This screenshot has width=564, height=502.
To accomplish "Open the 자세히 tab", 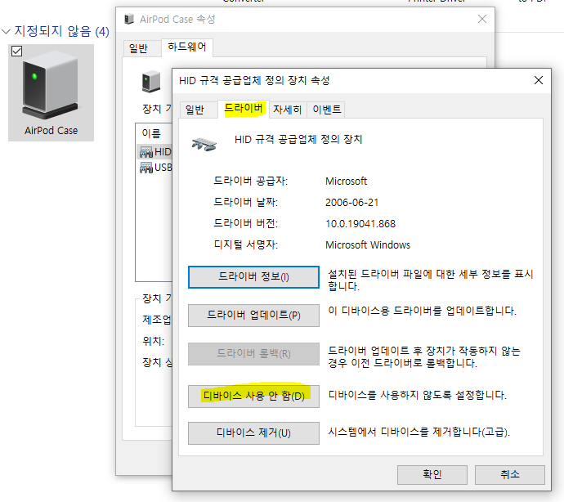I will pyautogui.click(x=287, y=109).
